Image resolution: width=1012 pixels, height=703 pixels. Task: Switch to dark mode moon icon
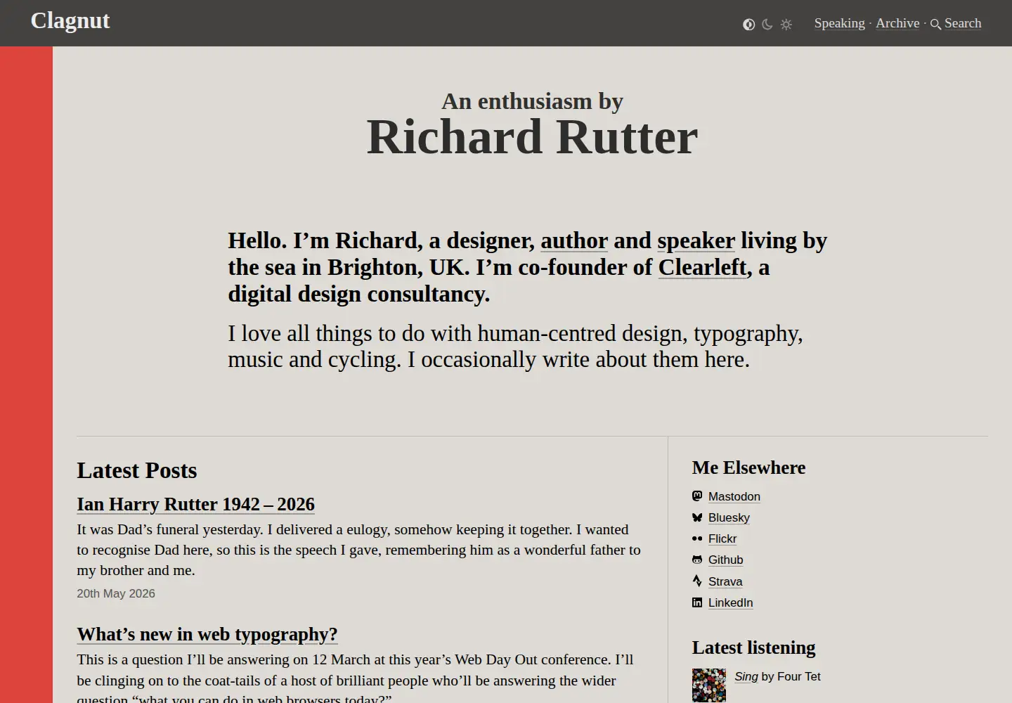coord(767,25)
